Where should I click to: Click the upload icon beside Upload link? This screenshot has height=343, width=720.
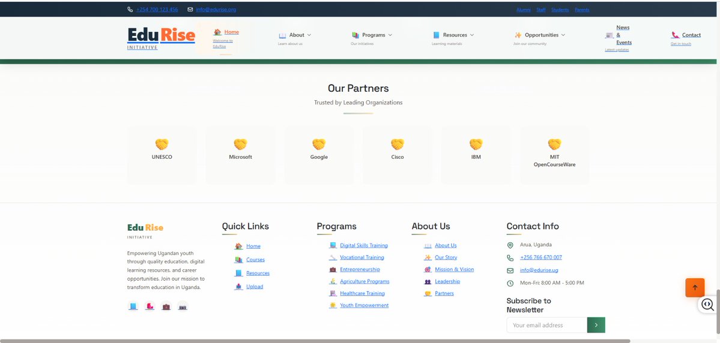pos(238,287)
